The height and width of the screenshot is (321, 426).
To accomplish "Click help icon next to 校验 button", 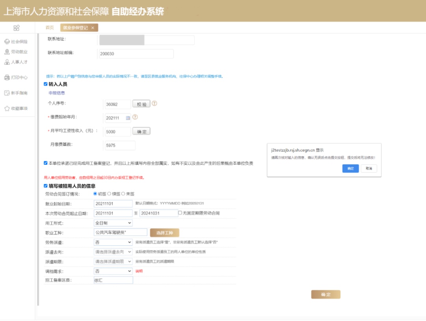I will (x=154, y=104).
